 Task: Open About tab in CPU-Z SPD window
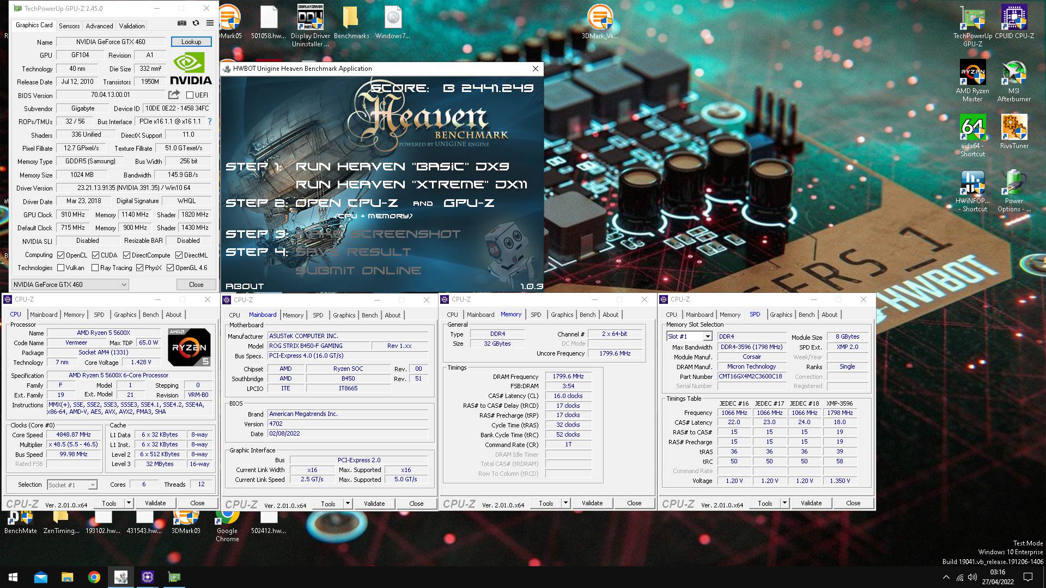point(829,315)
